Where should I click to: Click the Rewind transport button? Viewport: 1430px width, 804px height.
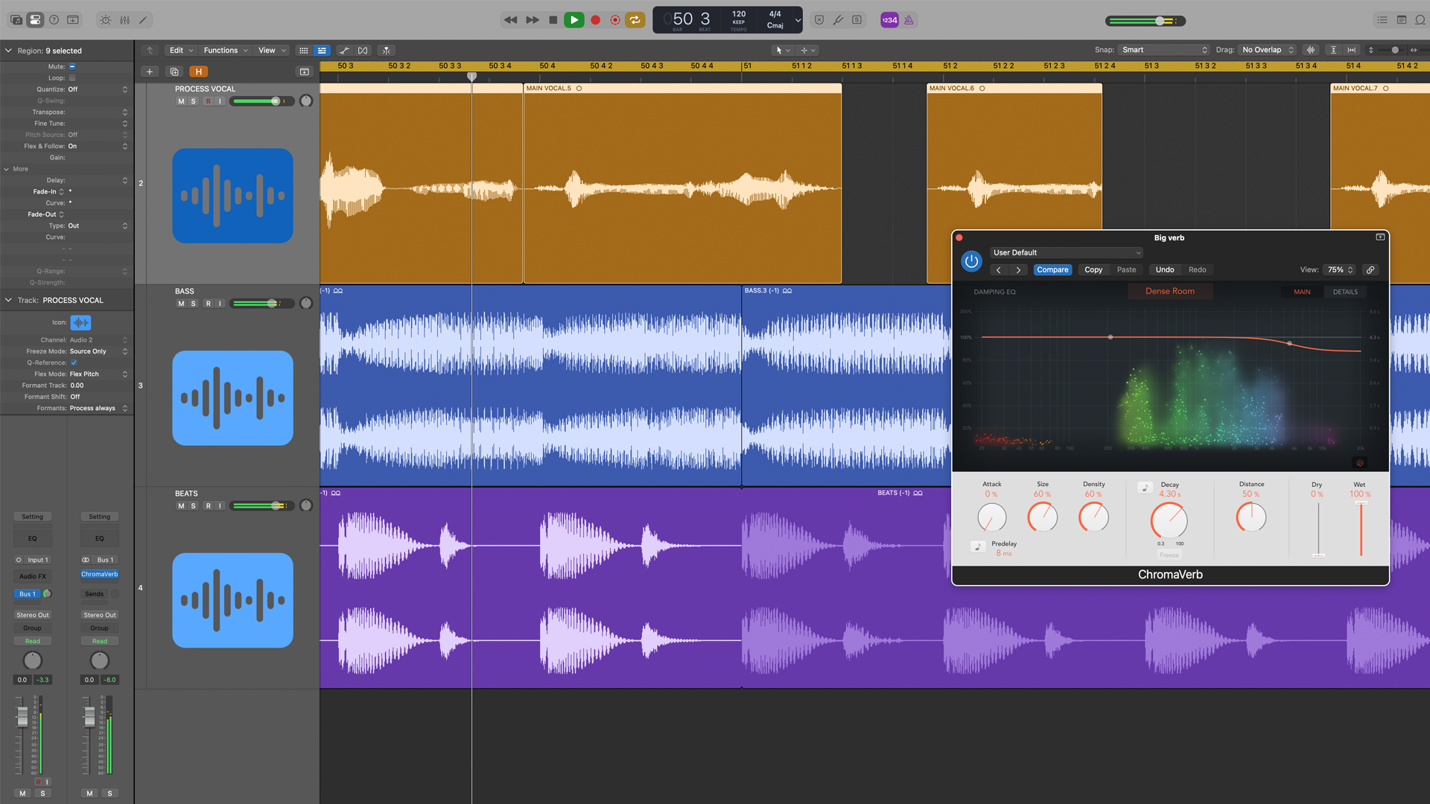pyautogui.click(x=510, y=20)
